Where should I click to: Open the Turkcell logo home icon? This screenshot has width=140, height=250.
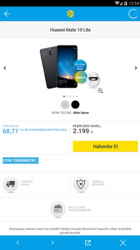pos(70,14)
